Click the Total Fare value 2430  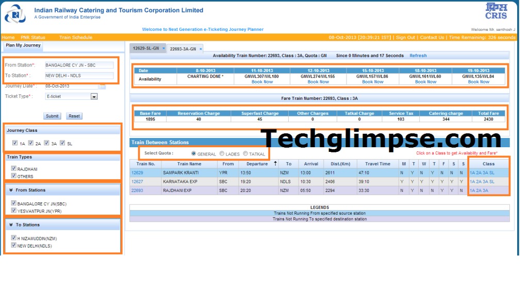pyautogui.click(x=488, y=119)
